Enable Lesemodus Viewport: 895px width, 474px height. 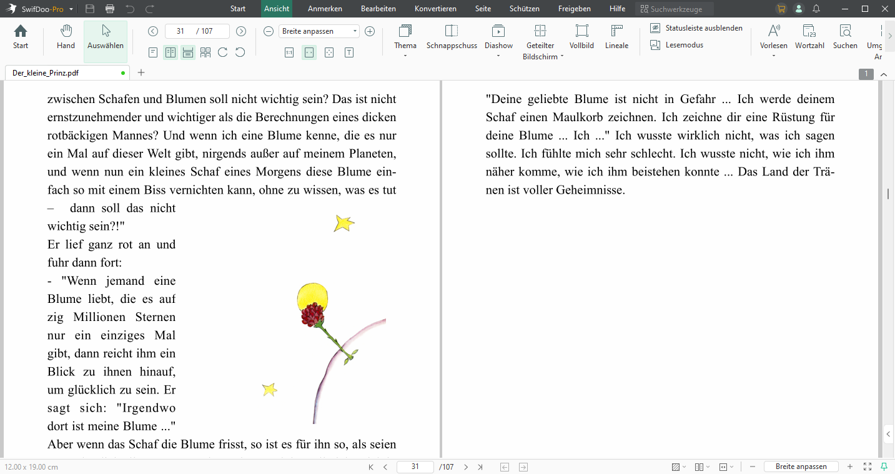point(677,45)
